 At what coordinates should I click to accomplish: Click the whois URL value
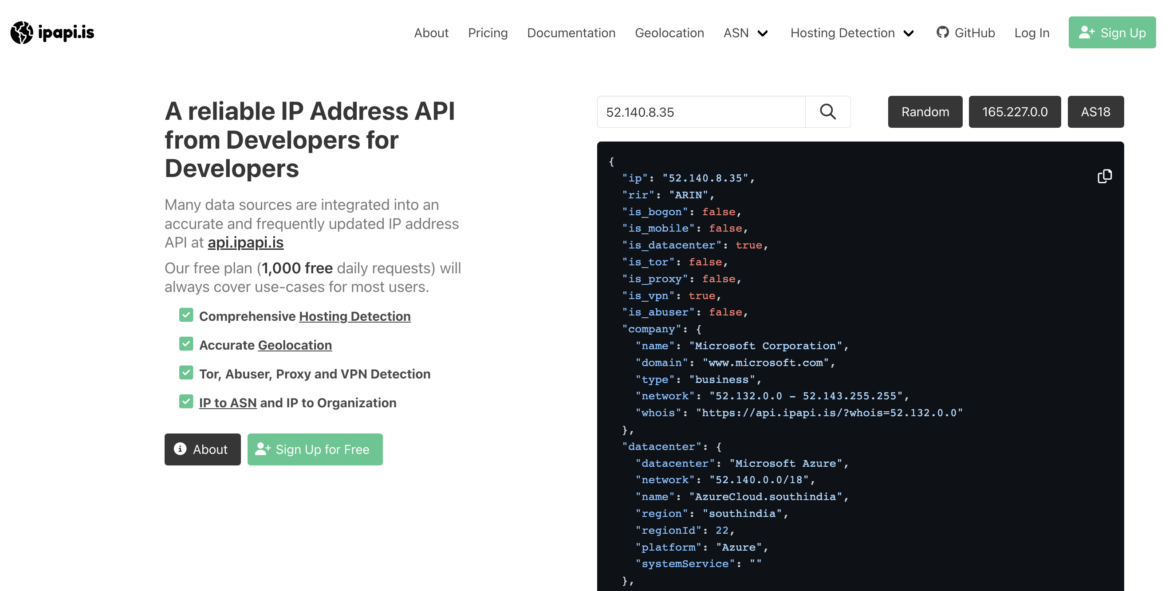pos(829,413)
